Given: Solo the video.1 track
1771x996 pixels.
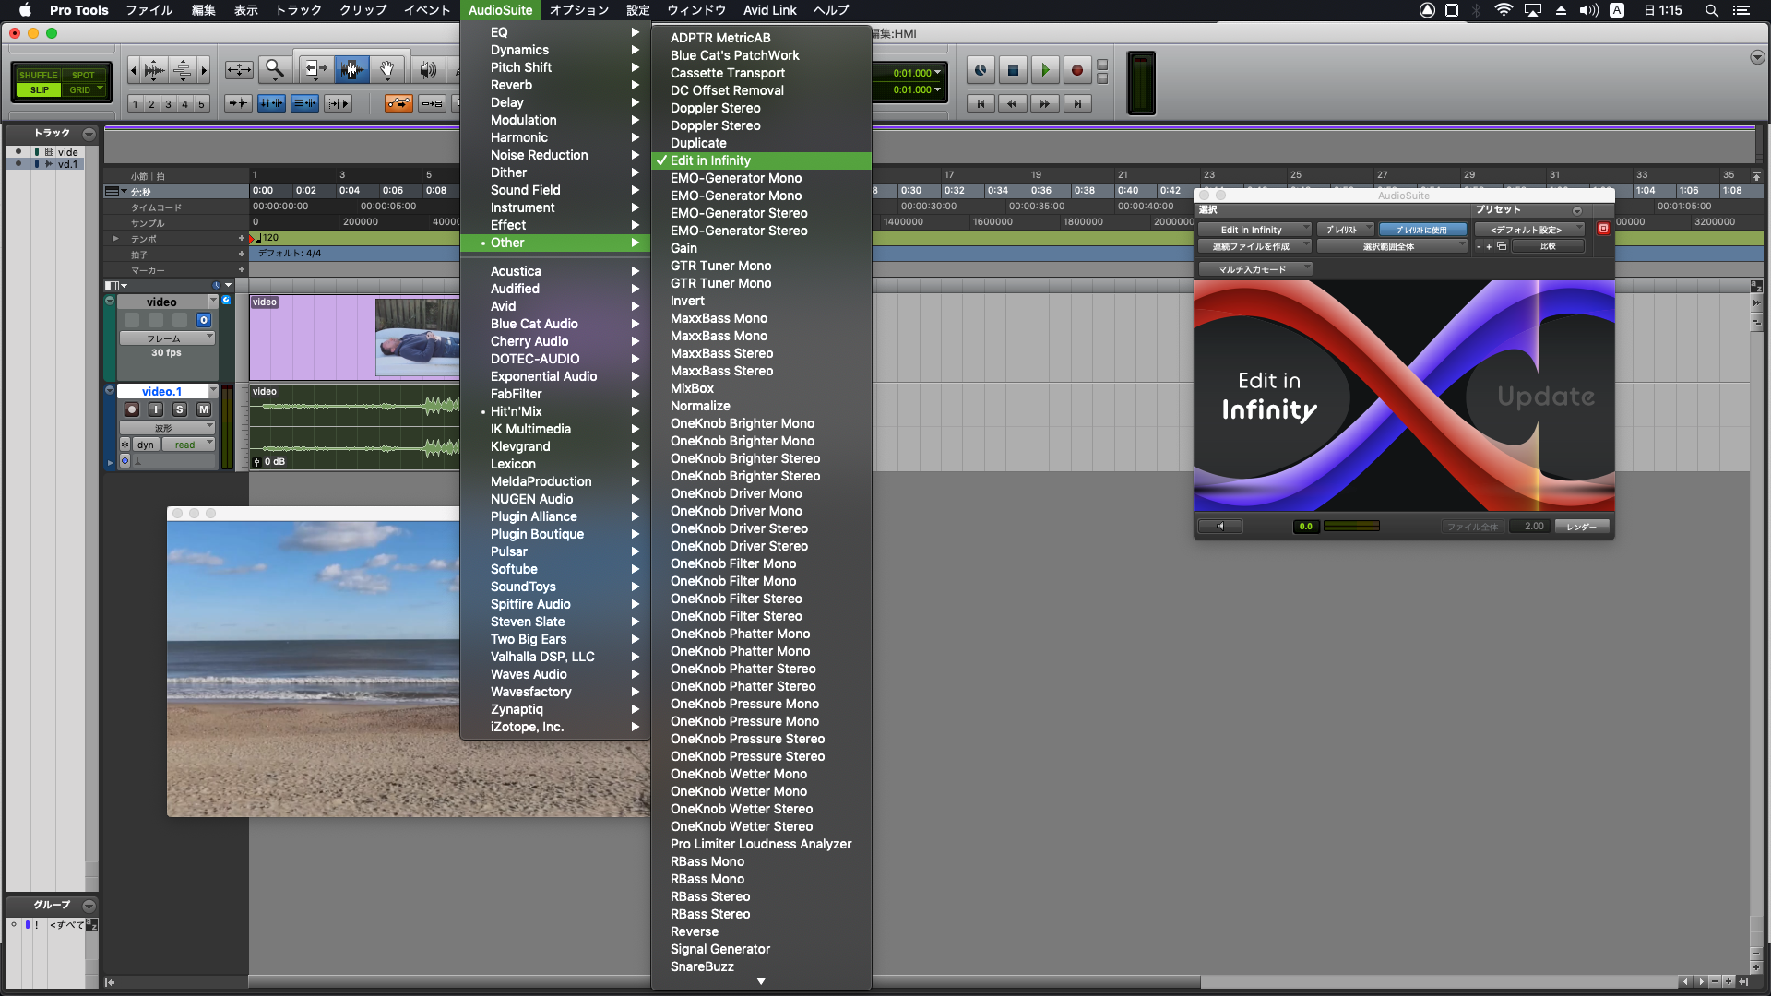Looking at the screenshot, I should point(180,409).
